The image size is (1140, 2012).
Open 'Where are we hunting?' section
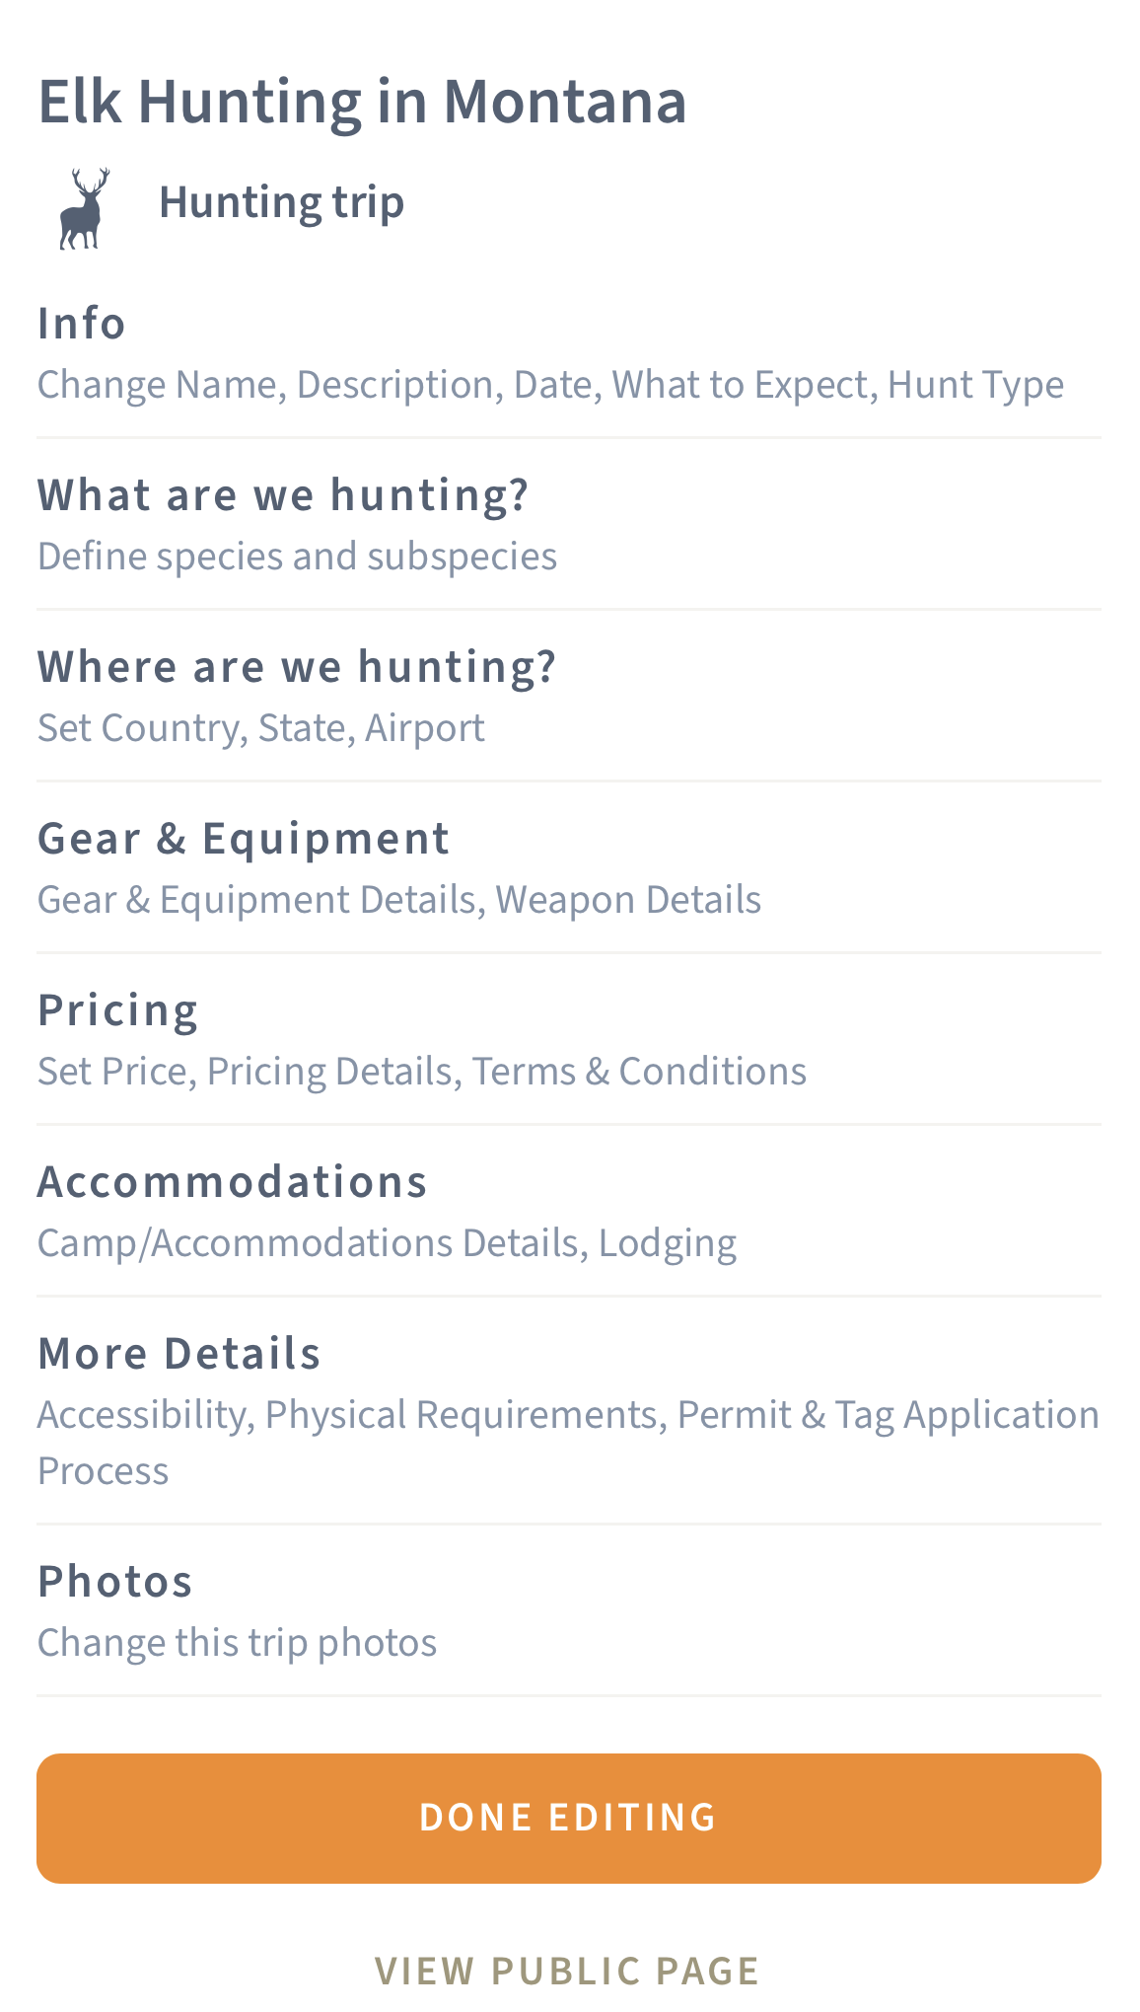[297, 664]
